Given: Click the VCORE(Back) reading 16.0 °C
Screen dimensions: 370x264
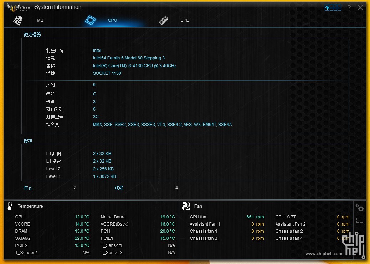Looking at the screenshot, I should coord(168,224).
